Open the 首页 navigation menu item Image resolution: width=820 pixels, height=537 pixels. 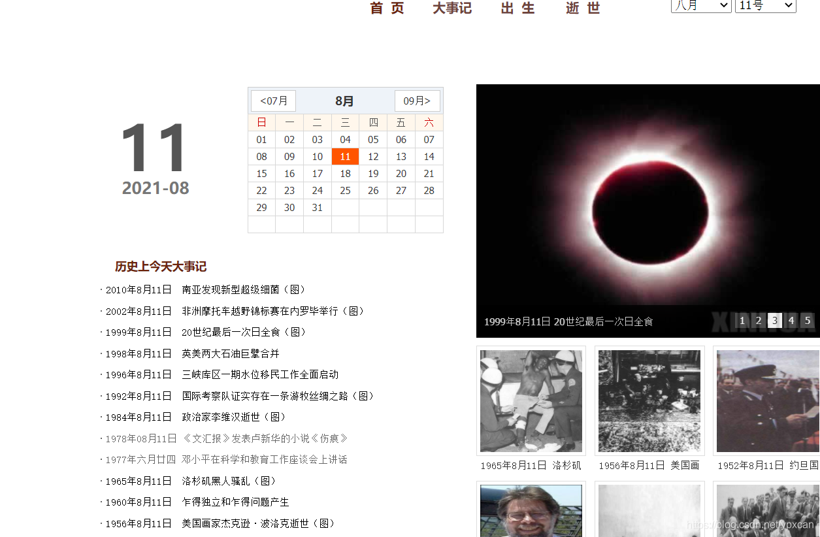[387, 8]
